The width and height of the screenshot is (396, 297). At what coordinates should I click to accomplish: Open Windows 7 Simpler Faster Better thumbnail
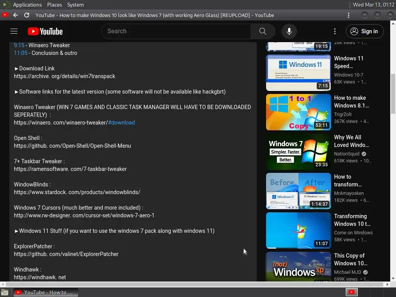pos(298,152)
